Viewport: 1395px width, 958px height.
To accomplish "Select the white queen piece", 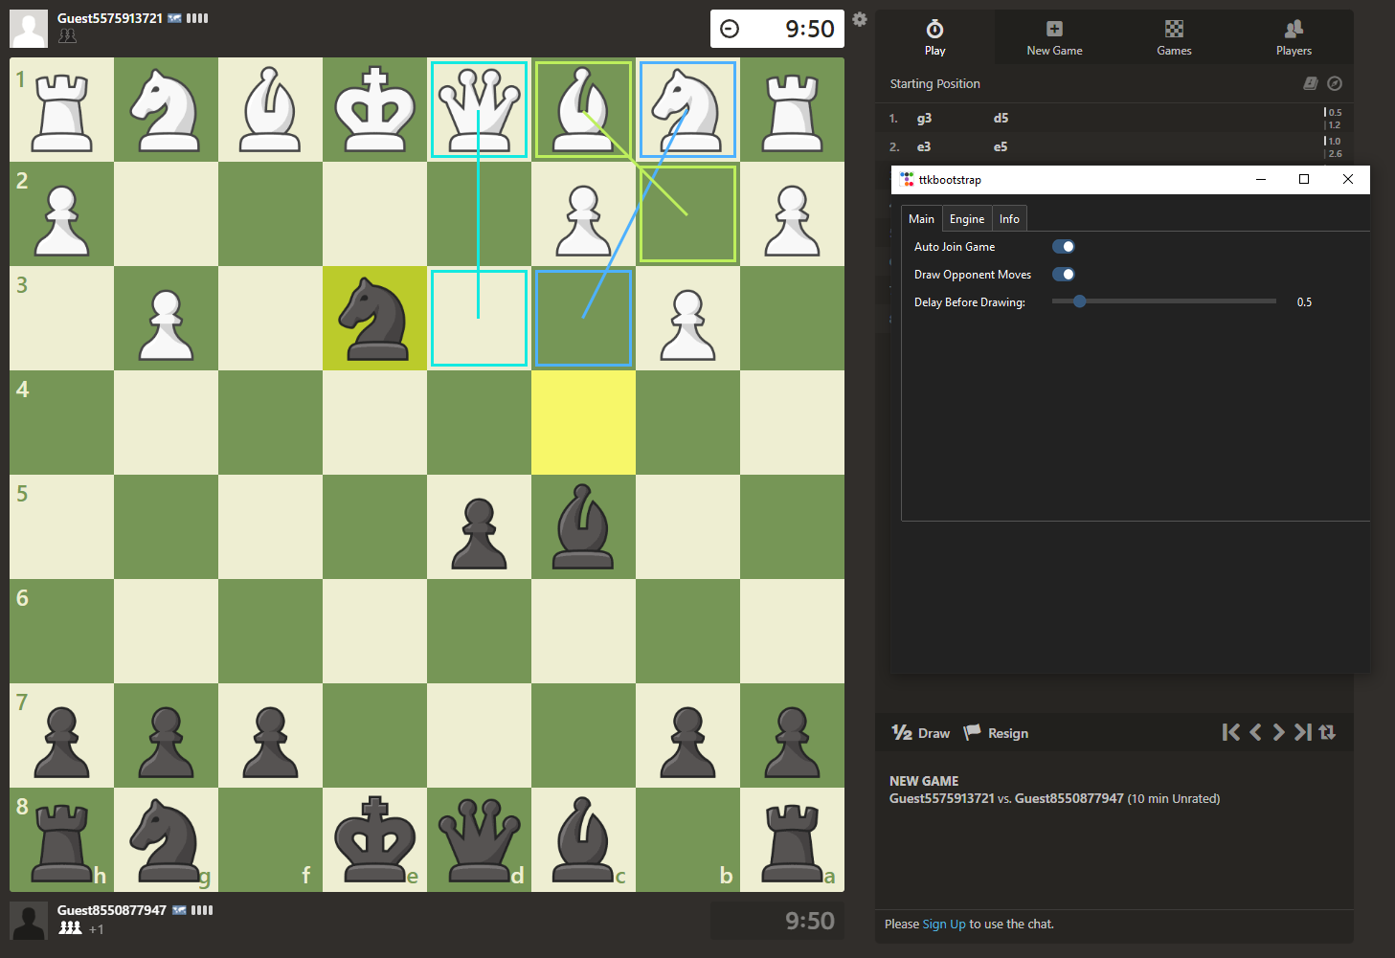I will click(x=479, y=109).
